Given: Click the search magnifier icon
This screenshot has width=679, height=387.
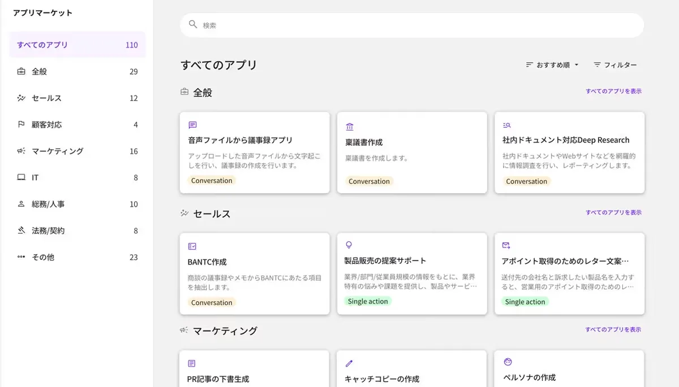Looking at the screenshot, I should point(193,24).
